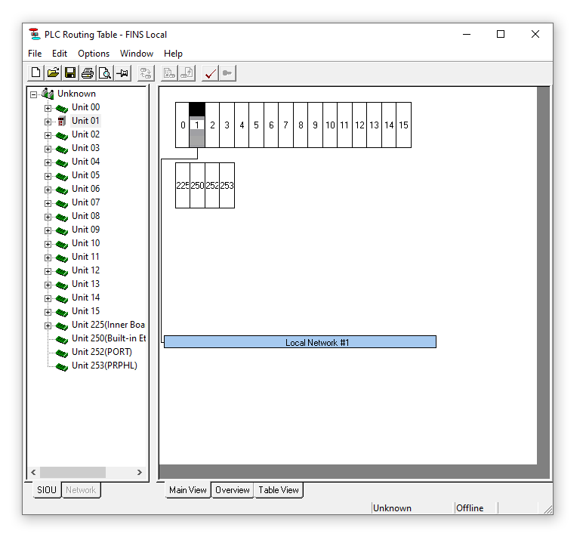The width and height of the screenshot is (586, 546).
Task: Expand the Unit 05 tree node
Action: pos(48,176)
